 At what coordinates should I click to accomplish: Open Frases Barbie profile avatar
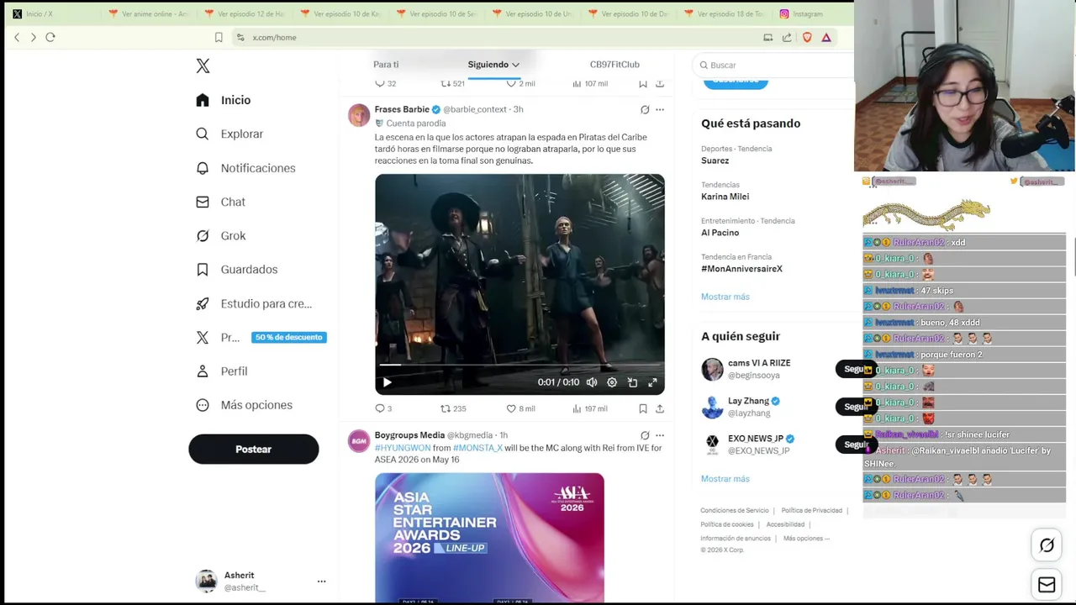pyautogui.click(x=359, y=115)
